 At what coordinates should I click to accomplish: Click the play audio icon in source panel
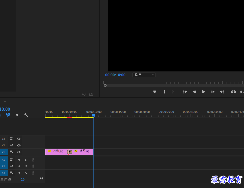coord(84,95)
